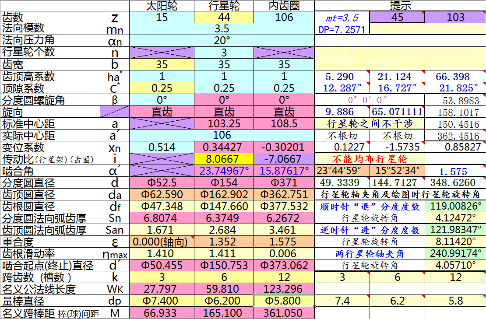Screen dimensions: 486x319
Task: Select measuring pin diameter cell Φ6.200
Action: (224, 301)
